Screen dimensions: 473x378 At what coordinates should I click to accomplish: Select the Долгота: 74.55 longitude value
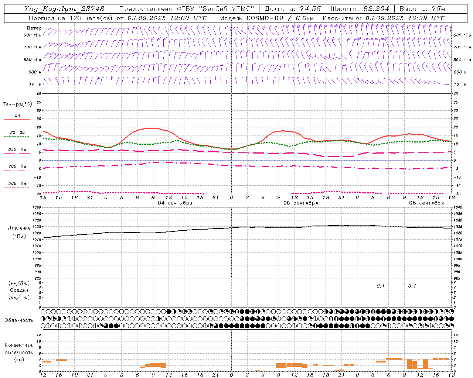(x=293, y=9)
